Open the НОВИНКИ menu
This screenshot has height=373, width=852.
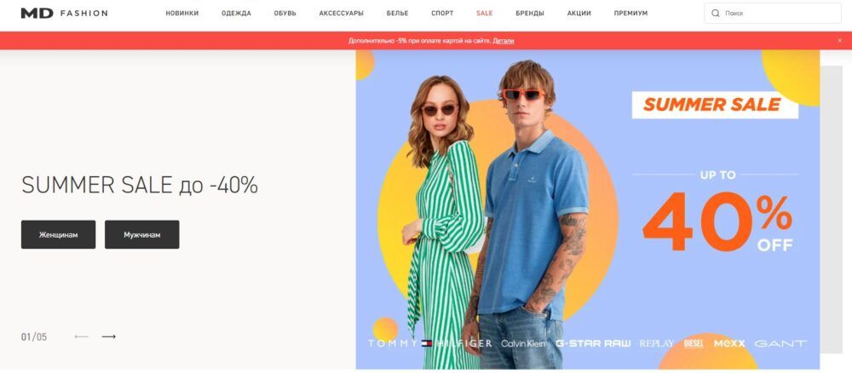click(x=182, y=13)
